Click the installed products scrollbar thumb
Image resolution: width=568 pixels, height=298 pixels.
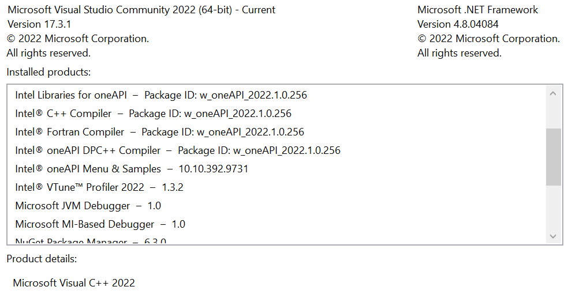pyautogui.click(x=553, y=157)
